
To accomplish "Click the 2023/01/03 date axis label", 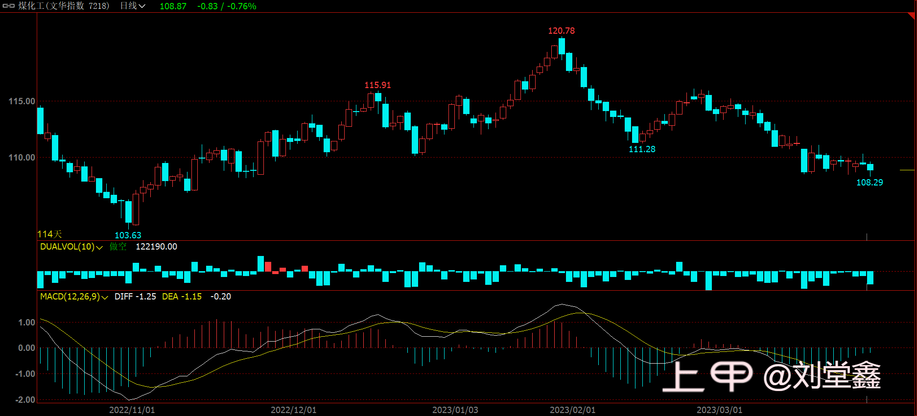I will tap(455, 410).
